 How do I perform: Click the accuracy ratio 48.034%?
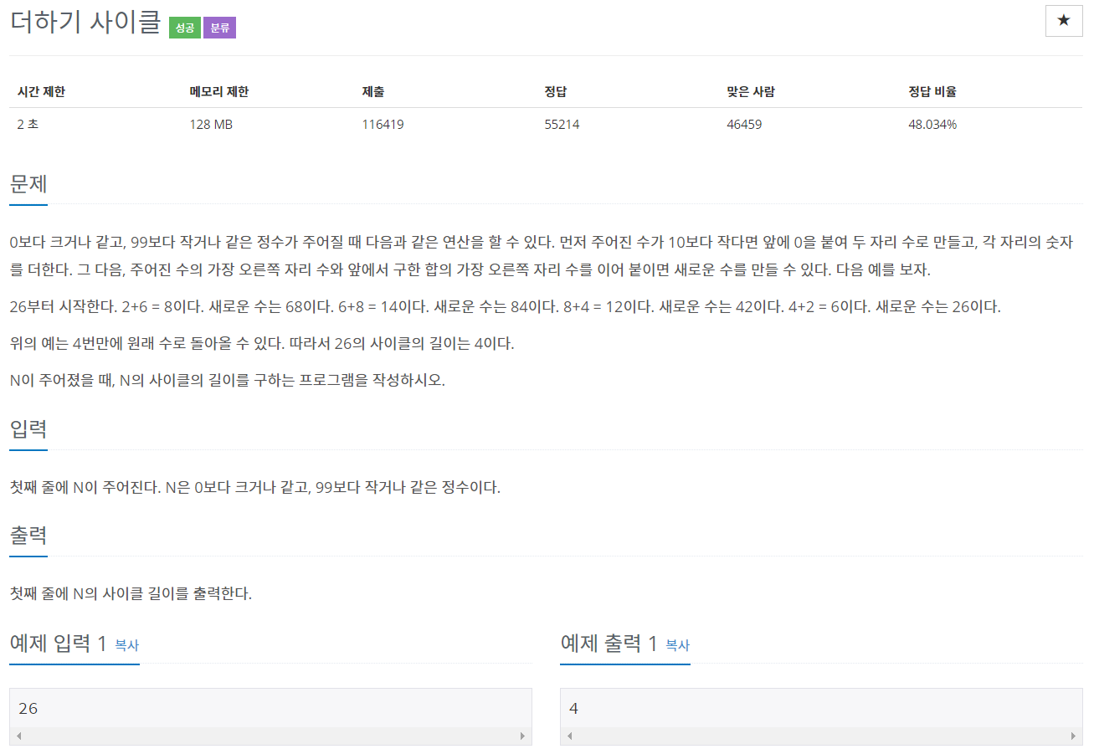tap(932, 125)
